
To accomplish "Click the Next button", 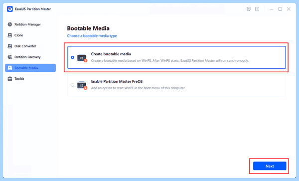I will (x=270, y=166).
